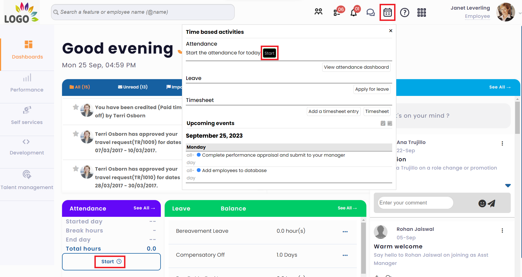Star the TR/1009 travel request message
The height and width of the screenshot is (277, 522).
(x=76, y=134)
